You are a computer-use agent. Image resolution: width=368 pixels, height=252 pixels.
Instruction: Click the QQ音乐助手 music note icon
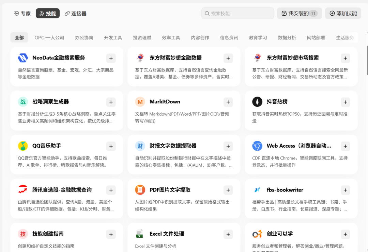pos(23,146)
